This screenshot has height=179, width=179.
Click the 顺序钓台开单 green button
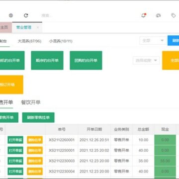[47, 60]
